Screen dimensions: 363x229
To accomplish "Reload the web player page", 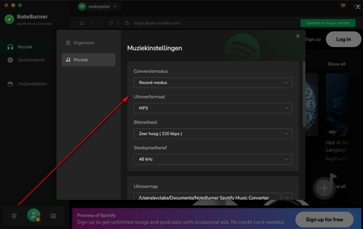I will tap(110, 23).
